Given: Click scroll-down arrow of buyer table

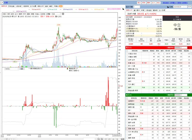Looking at the screenshot, I should tap(191, 92).
